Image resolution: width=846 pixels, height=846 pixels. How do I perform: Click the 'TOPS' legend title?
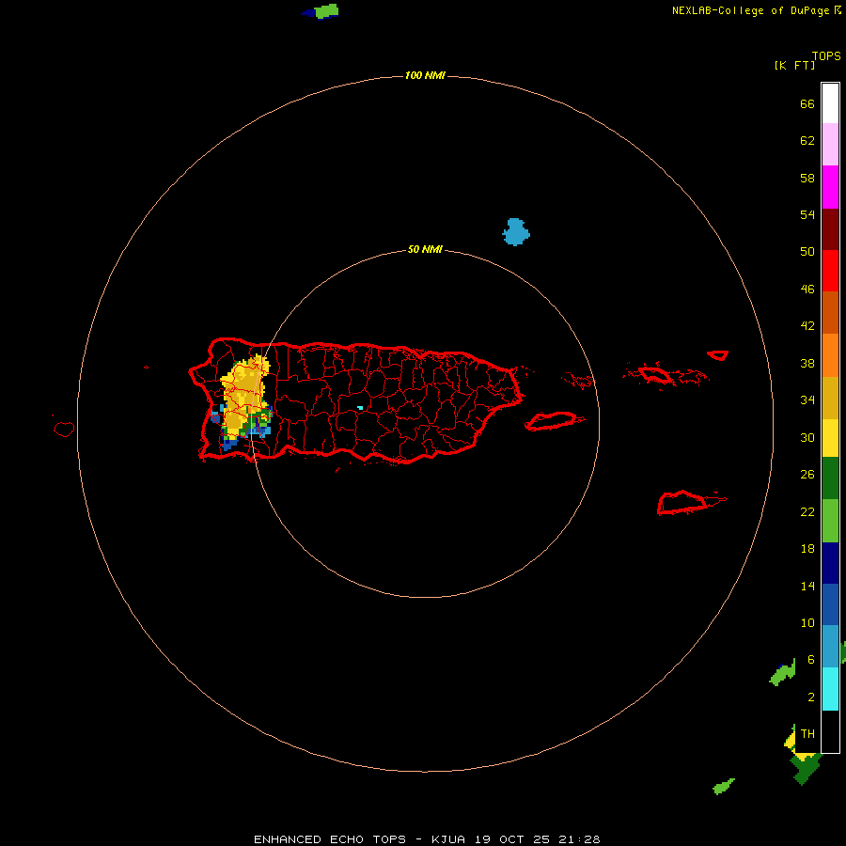point(826,55)
